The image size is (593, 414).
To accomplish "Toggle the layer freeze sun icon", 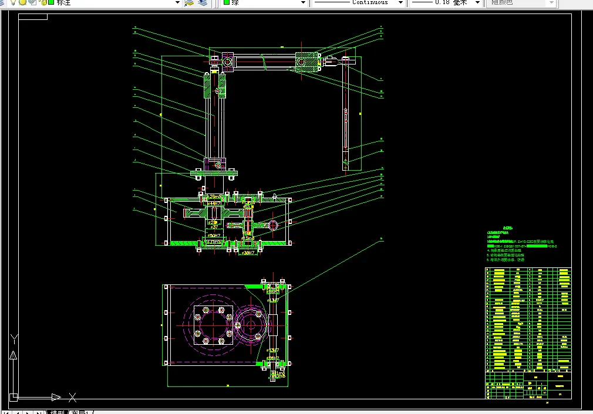I will pyautogui.click(x=23, y=2).
